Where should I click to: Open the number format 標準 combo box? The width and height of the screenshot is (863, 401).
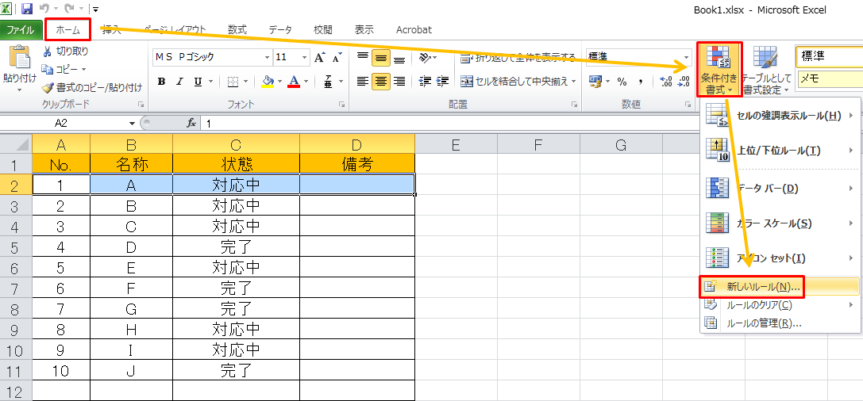tap(639, 57)
